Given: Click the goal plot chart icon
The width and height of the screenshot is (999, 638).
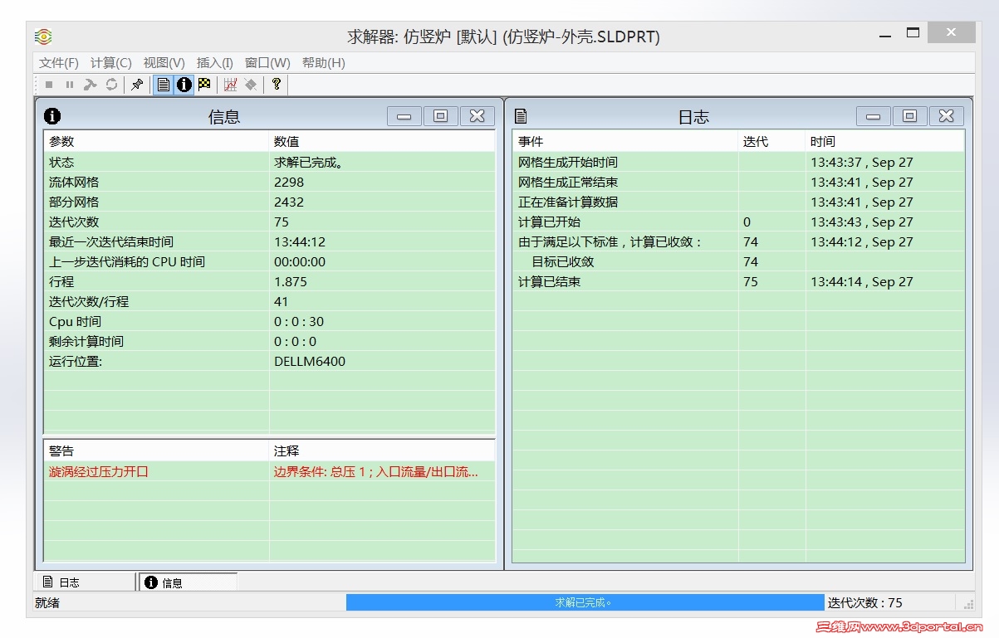Looking at the screenshot, I should 231,85.
